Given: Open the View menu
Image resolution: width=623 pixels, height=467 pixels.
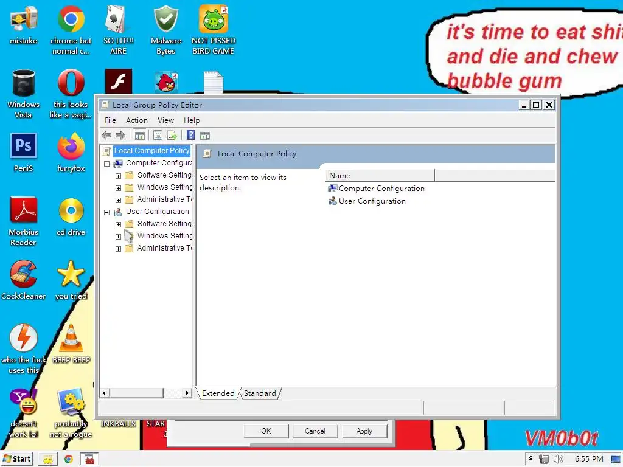Looking at the screenshot, I should tap(165, 120).
